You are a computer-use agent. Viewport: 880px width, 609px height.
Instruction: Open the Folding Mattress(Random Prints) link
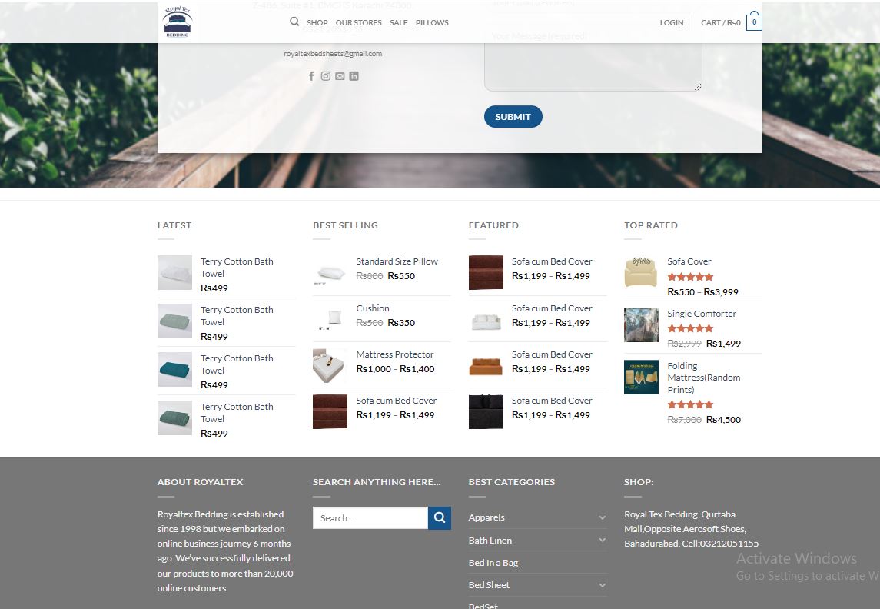704,378
